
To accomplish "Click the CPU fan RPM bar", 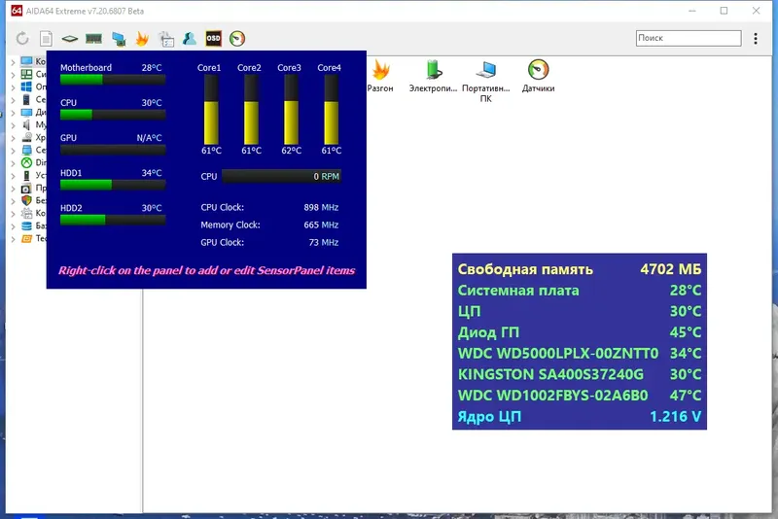I will (281, 176).
